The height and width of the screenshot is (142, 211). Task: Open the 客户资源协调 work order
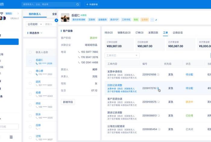pyautogui.click(x=115, y=99)
